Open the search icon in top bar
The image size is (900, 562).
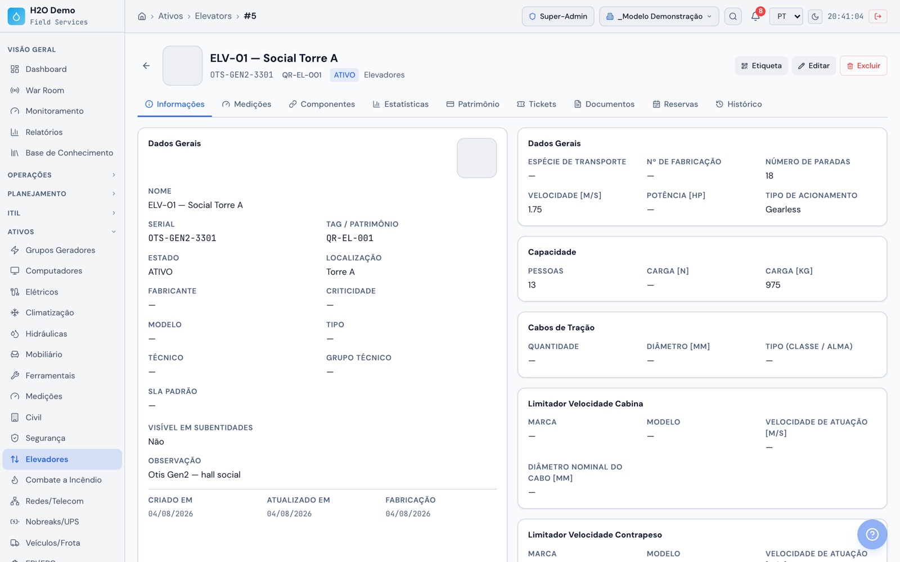(x=732, y=16)
